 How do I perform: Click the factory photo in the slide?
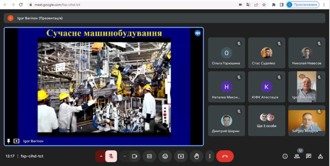(x=104, y=87)
